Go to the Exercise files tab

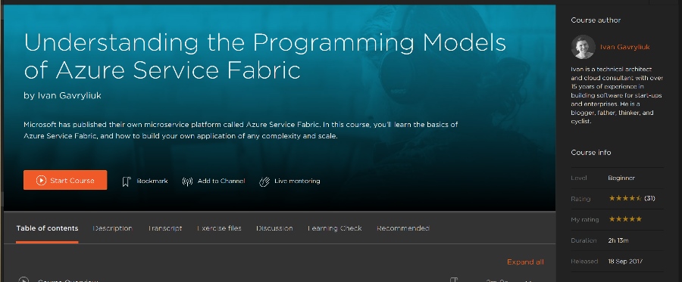[219, 228]
